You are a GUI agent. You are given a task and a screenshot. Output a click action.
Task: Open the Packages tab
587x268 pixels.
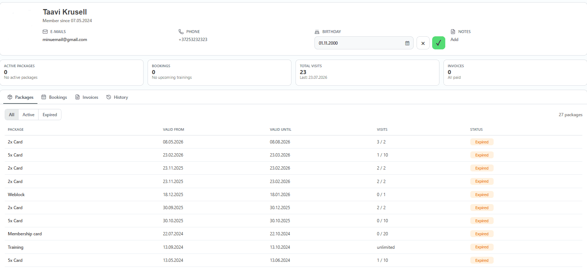point(20,97)
